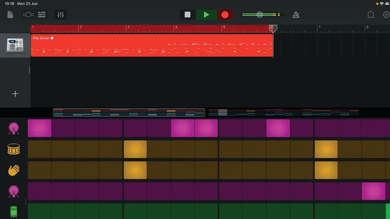Jump to bar 3 in the ruler
This screenshot has width=390, height=219.
coord(128,27)
